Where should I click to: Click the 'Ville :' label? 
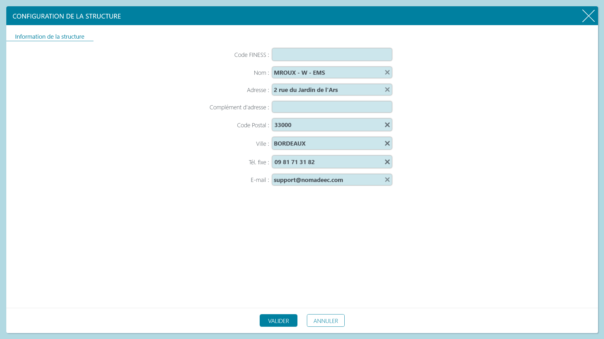[262, 144]
